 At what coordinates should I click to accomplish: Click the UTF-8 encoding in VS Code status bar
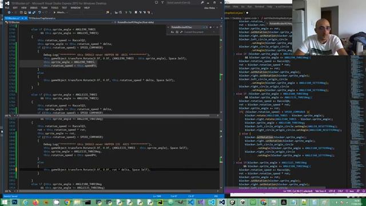pyautogui.click(x=332, y=191)
